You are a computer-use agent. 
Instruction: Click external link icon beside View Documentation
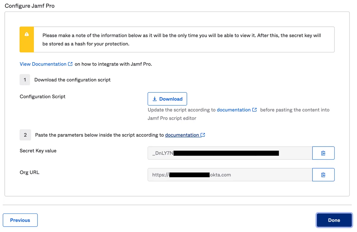pyautogui.click(x=70, y=64)
